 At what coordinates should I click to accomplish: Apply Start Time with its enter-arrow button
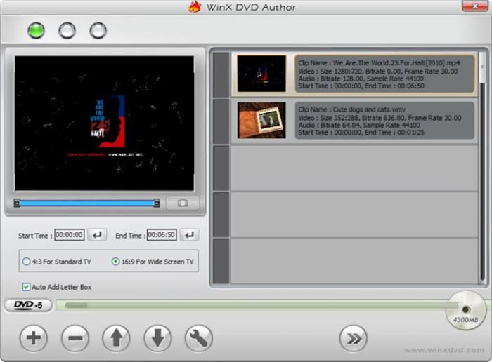pyautogui.click(x=97, y=234)
